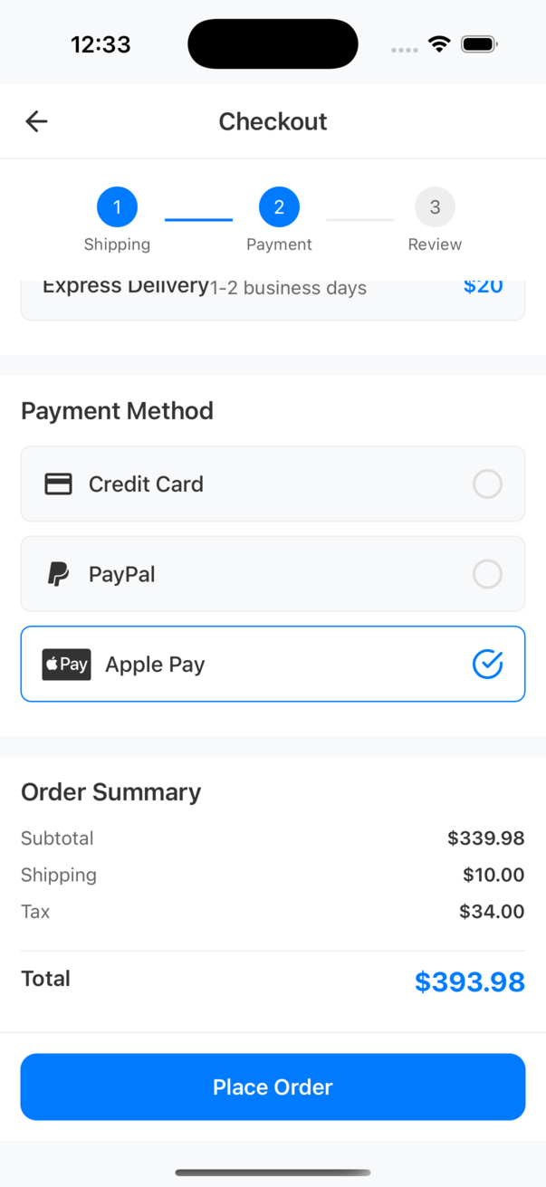Tap the Checkout page title
The height and width of the screenshot is (1187, 546).
(273, 121)
